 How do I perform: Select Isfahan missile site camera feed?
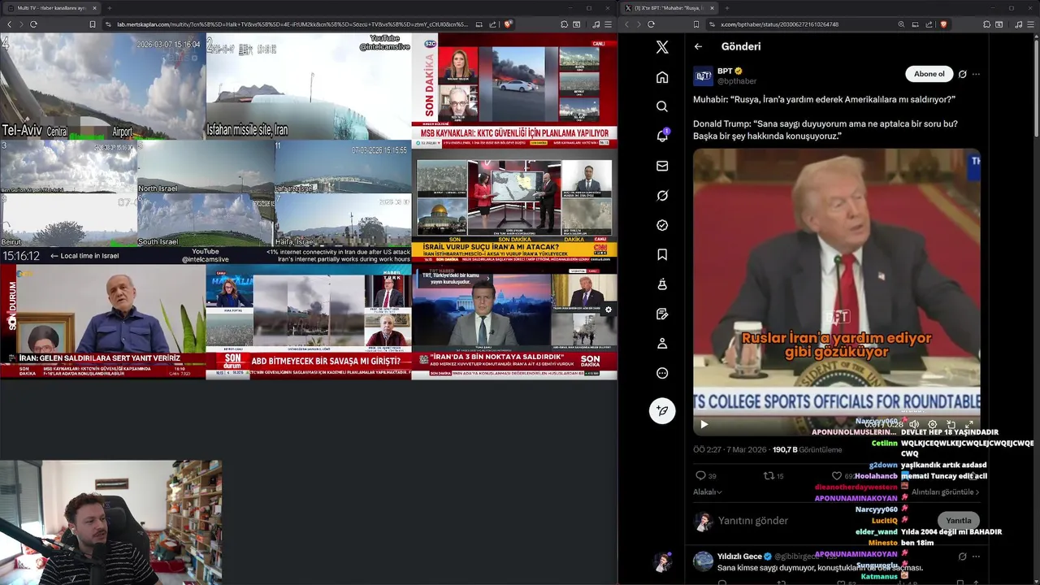[x=308, y=86]
